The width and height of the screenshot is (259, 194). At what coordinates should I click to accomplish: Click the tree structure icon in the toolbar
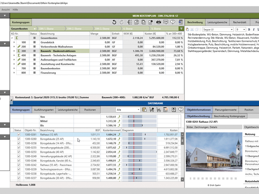click(x=129, y=22)
